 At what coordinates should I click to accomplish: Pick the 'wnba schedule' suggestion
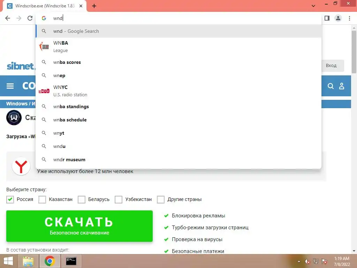[178, 120]
